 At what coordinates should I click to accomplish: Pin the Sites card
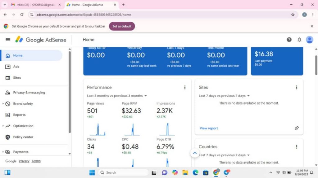pos(297,128)
